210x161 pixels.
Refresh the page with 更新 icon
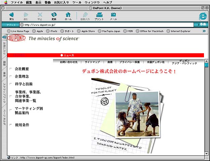coord(54,15)
